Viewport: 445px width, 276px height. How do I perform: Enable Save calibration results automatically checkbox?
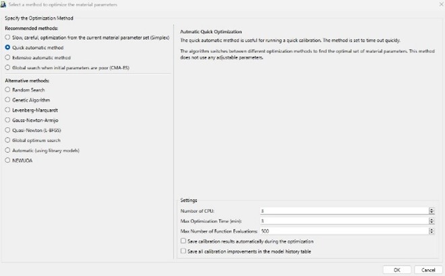click(x=184, y=241)
